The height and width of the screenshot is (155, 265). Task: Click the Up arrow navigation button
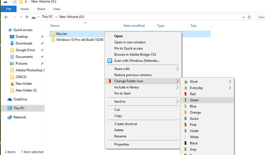tap(27, 17)
